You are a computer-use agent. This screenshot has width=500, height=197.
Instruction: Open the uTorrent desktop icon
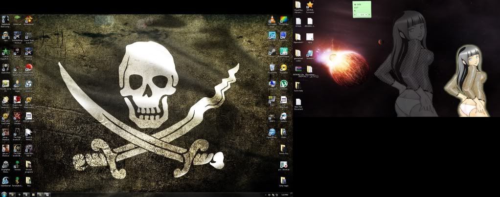(x=283, y=85)
